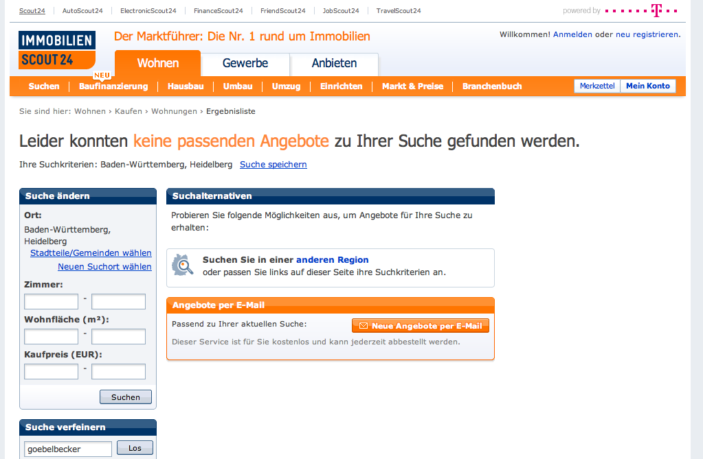The image size is (703, 459).
Task: Focus the minimum Zimmer field
Action: coord(51,301)
